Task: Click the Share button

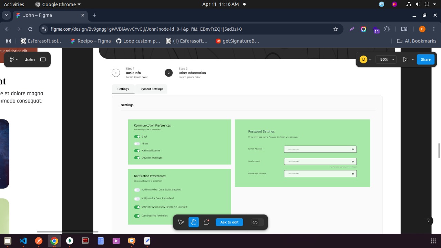Action: tap(425, 59)
